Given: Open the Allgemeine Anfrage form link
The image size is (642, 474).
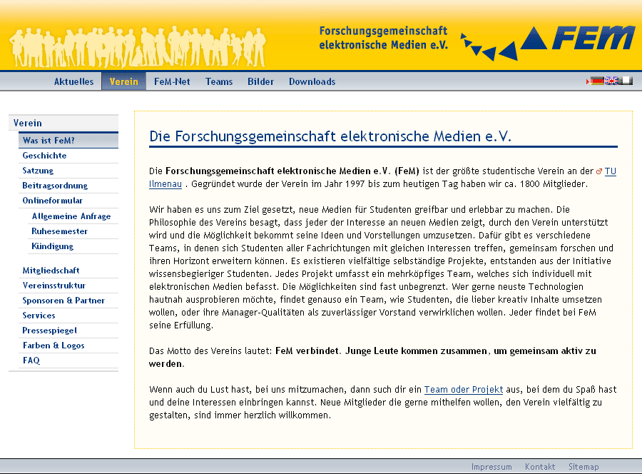Looking at the screenshot, I should pos(71,216).
